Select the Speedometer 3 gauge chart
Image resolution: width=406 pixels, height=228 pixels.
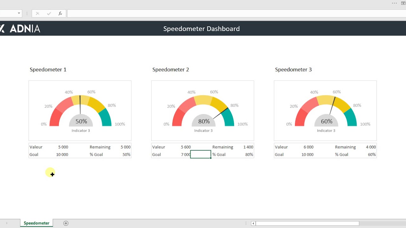(325, 111)
